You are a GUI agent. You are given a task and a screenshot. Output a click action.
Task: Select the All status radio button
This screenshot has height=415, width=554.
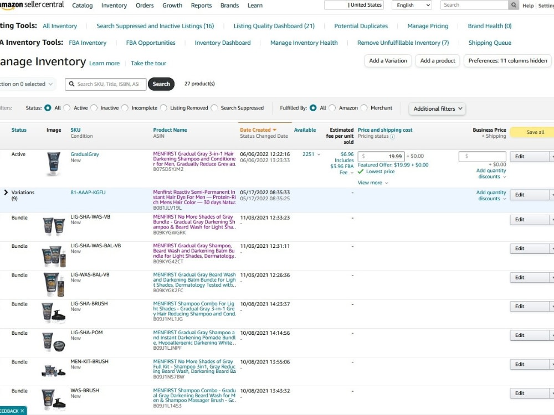coord(48,108)
